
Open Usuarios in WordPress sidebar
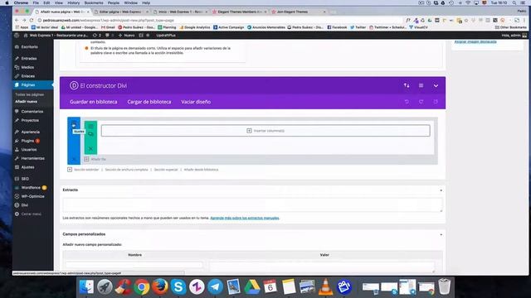point(29,149)
